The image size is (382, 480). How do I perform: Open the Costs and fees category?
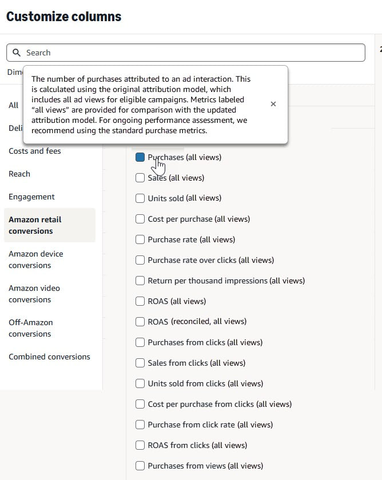(35, 151)
